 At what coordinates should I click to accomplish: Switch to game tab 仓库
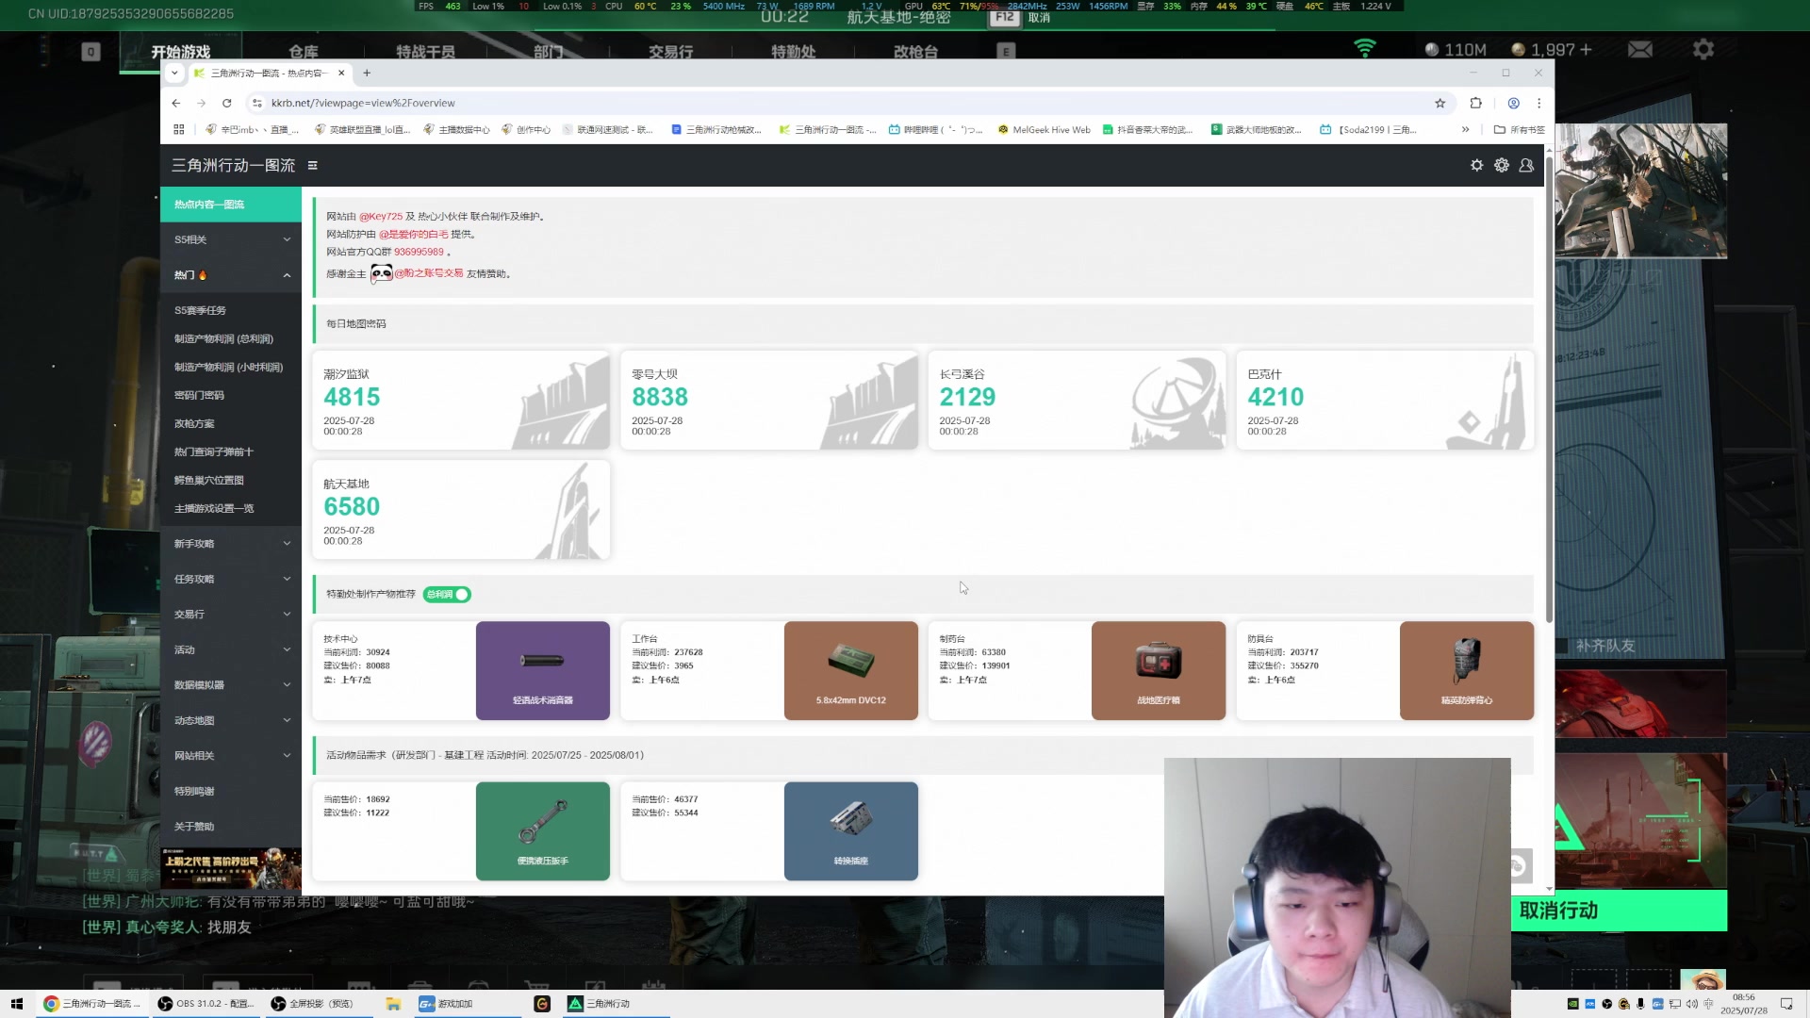tap(304, 52)
